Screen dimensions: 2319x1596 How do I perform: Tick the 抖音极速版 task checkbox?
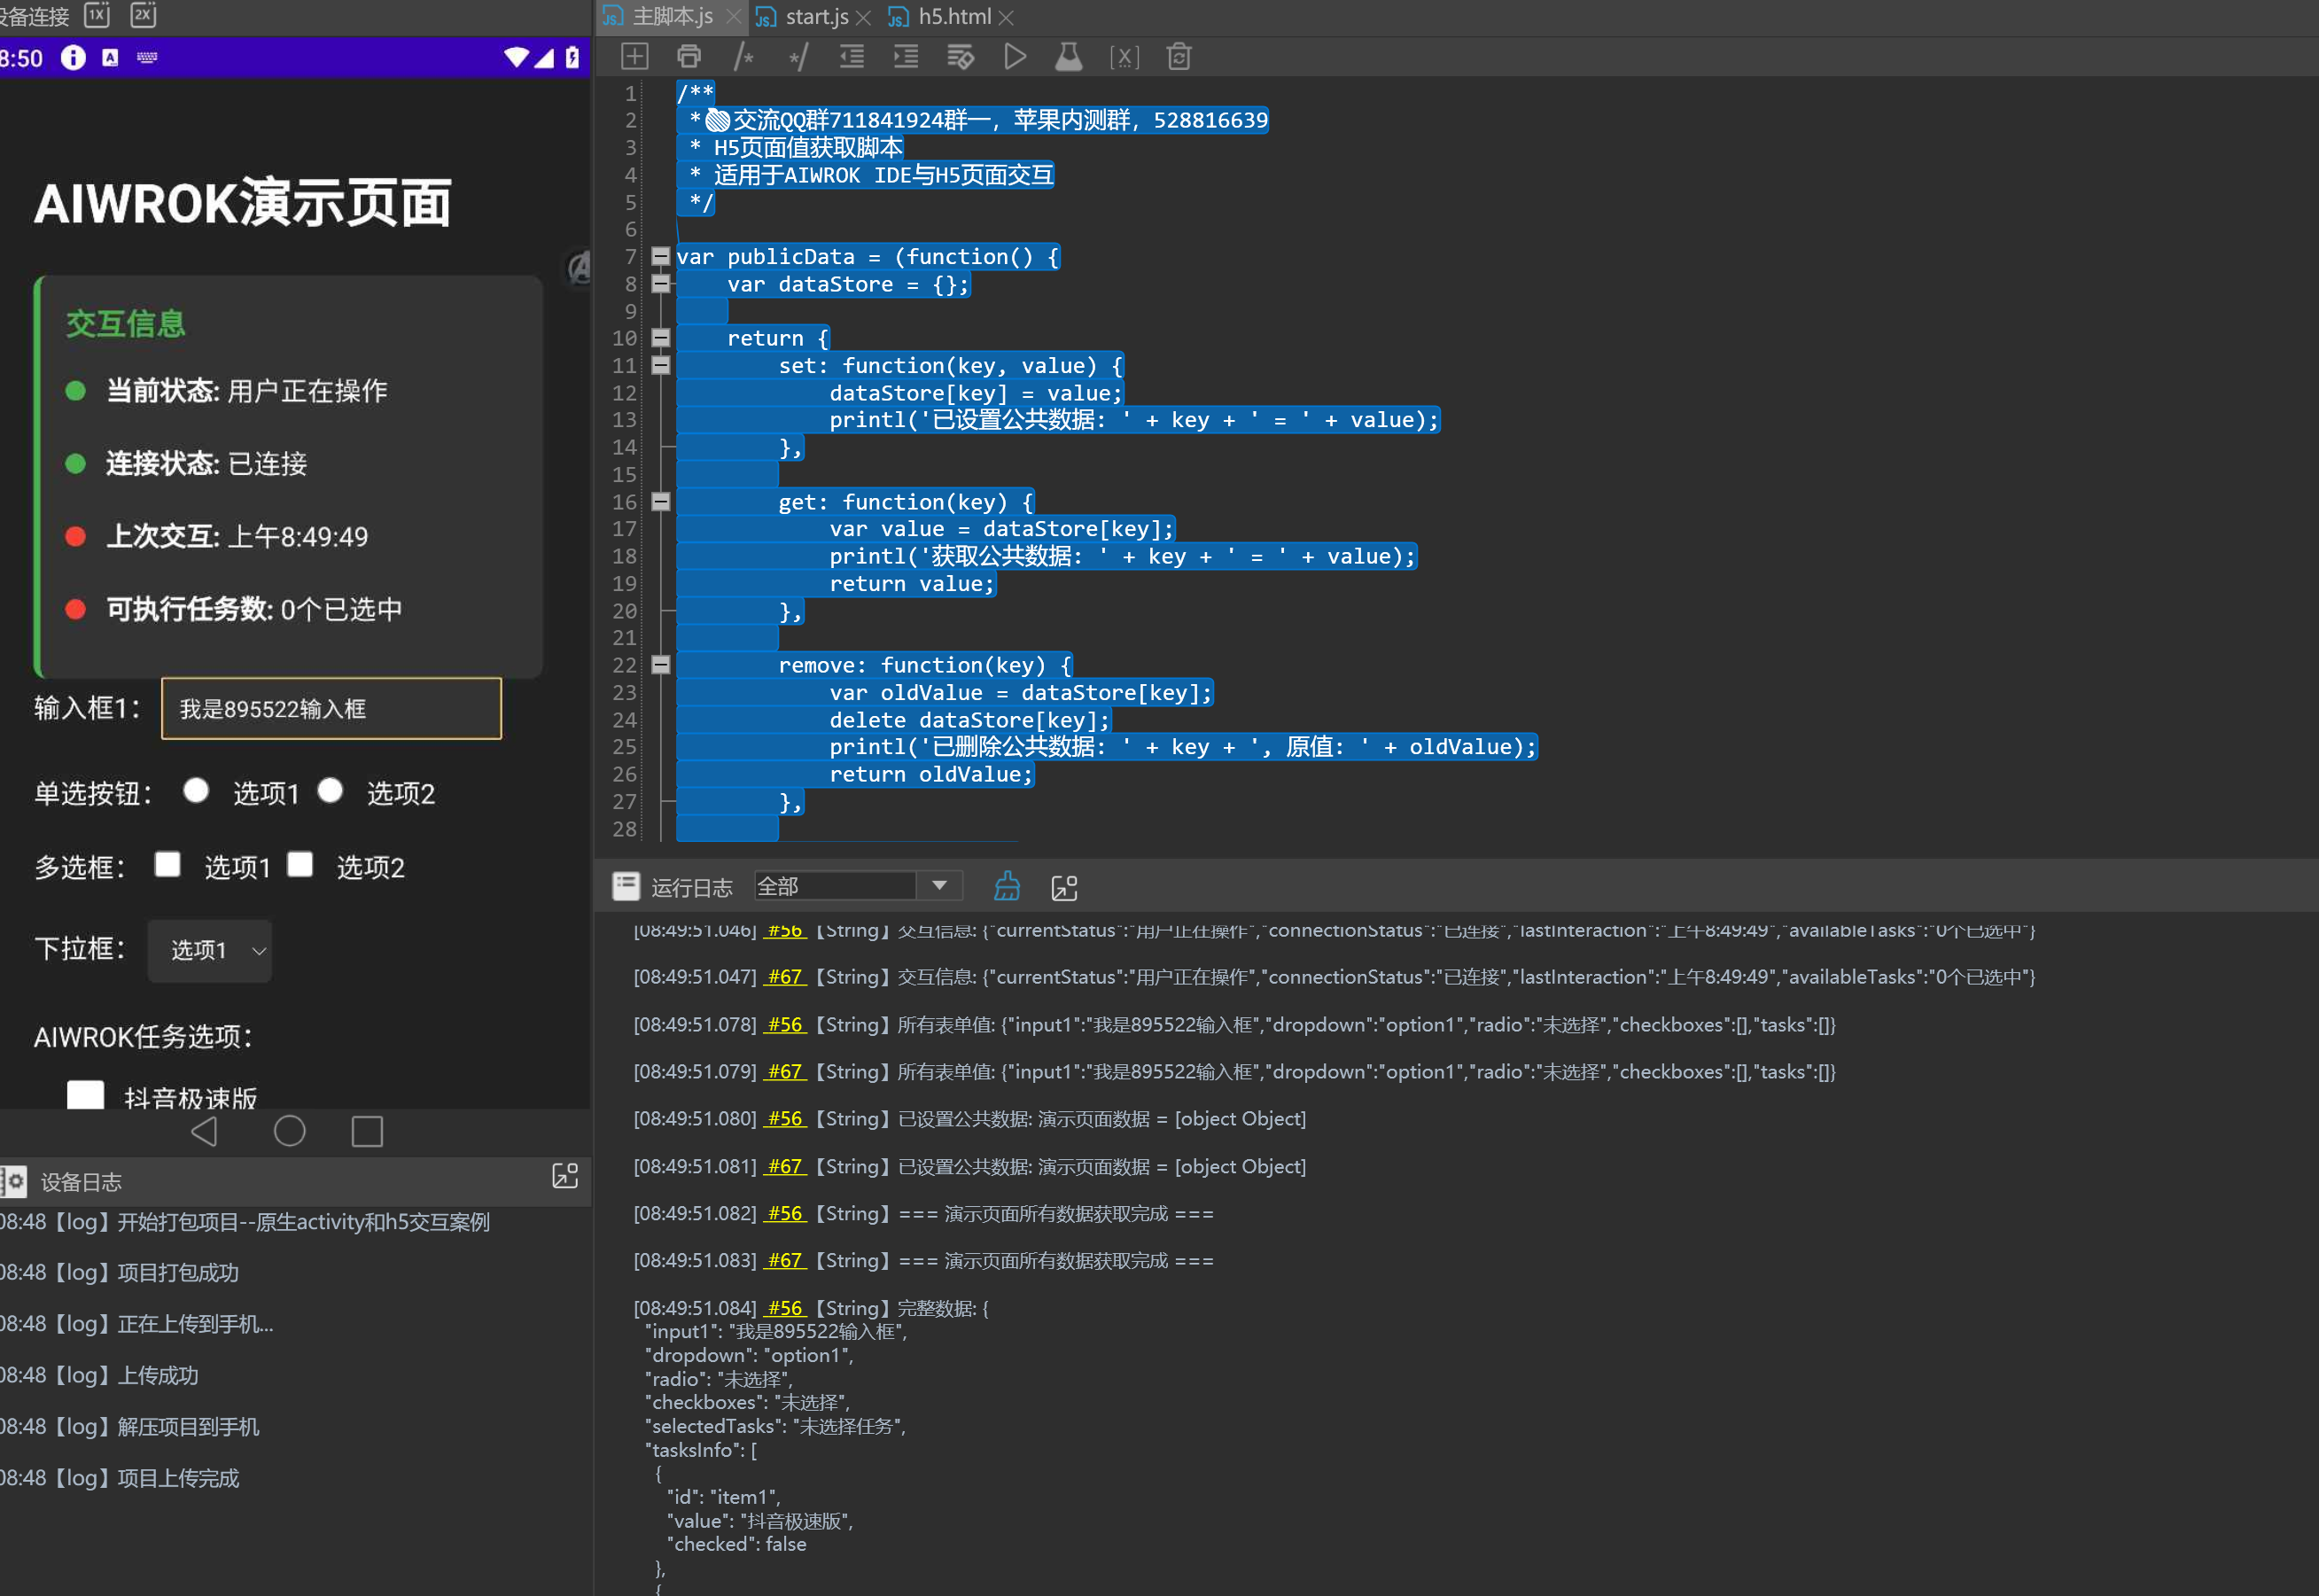point(85,1095)
